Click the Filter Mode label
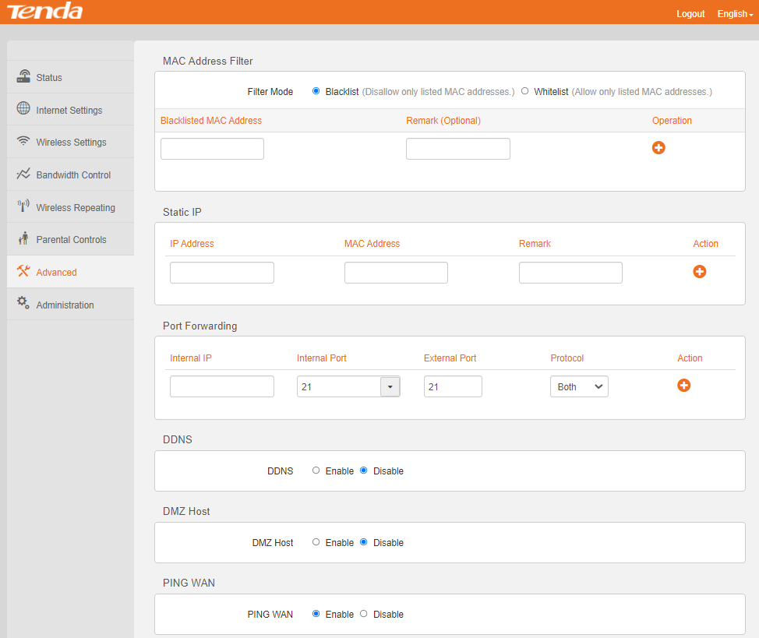Viewport: 759px width, 638px height. point(270,91)
